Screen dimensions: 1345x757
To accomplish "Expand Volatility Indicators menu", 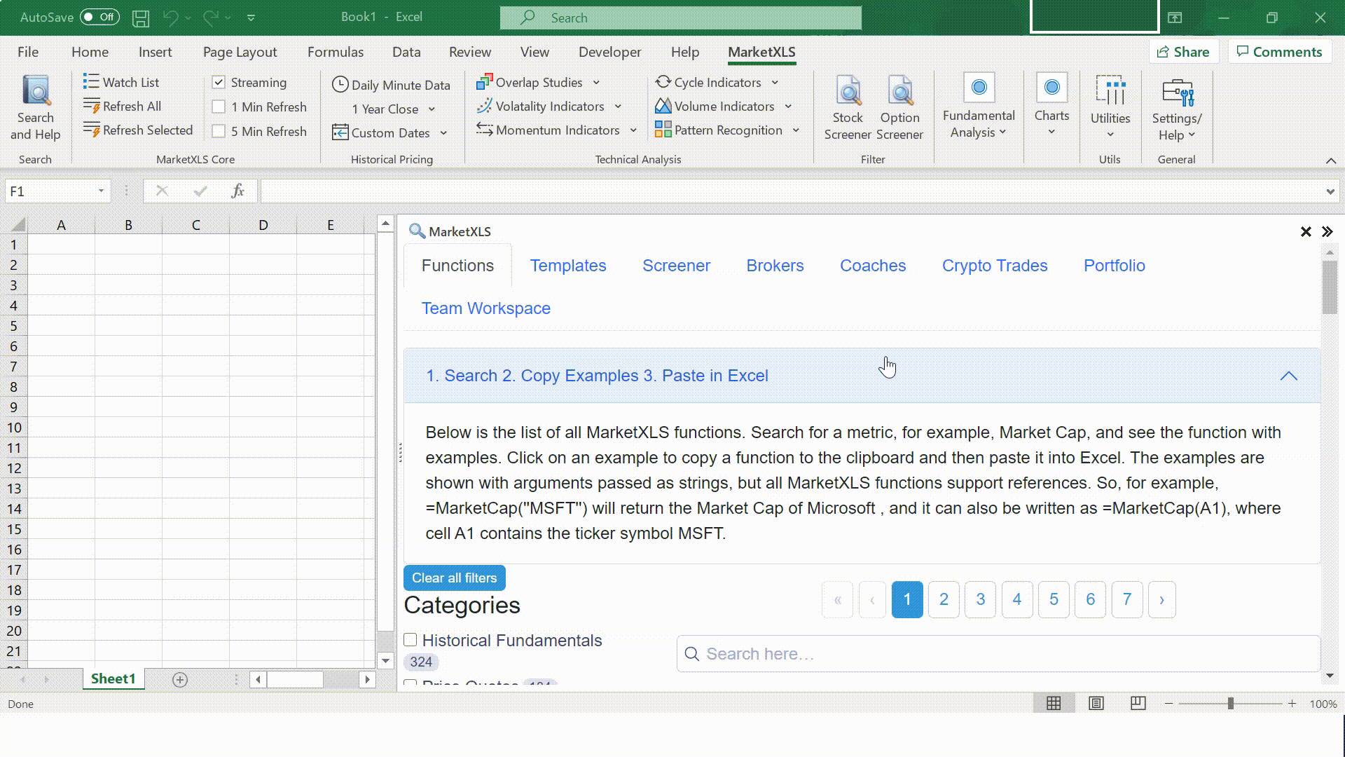I will [x=618, y=107].
